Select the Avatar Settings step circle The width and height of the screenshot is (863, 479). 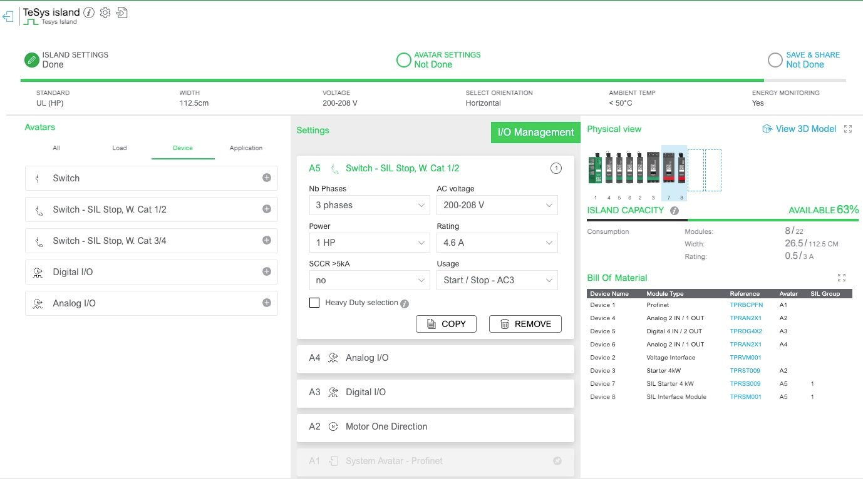pyautogui.click(x=404, y=60)
